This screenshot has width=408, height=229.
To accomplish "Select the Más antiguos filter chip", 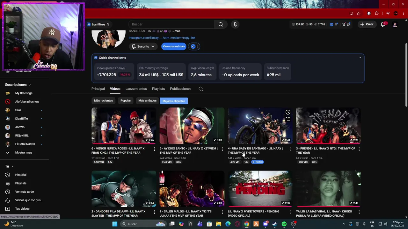I will click(147, 101).
